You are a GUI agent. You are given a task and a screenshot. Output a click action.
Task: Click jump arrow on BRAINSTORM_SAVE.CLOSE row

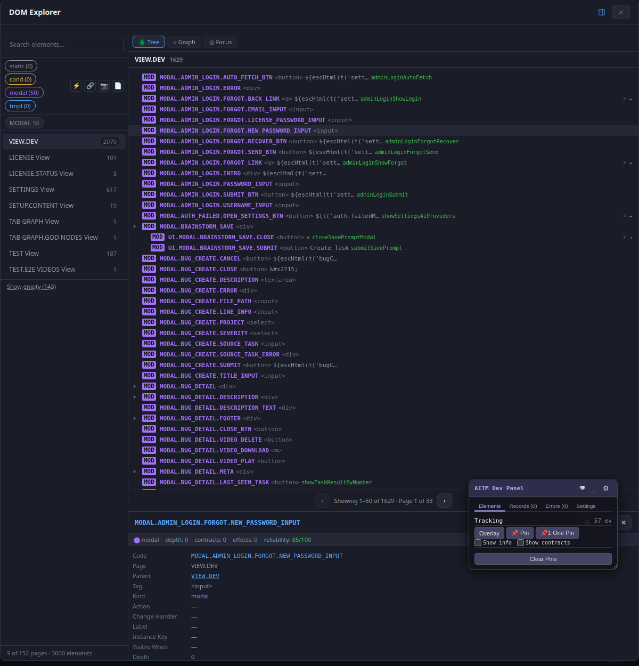[x=630, y=238]
